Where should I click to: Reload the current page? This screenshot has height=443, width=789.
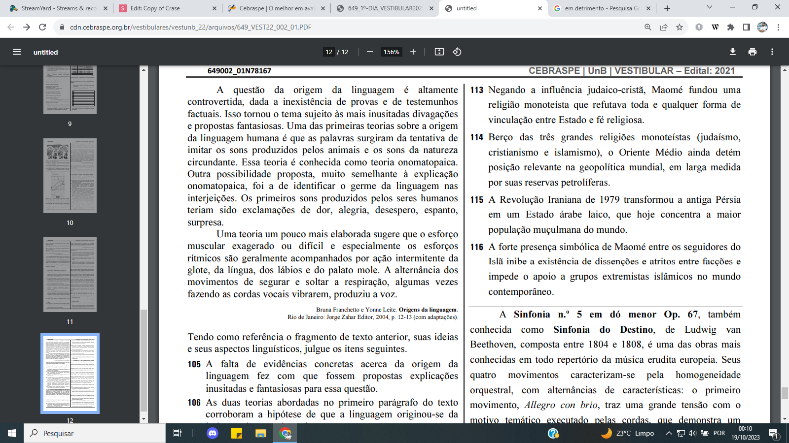42,27
